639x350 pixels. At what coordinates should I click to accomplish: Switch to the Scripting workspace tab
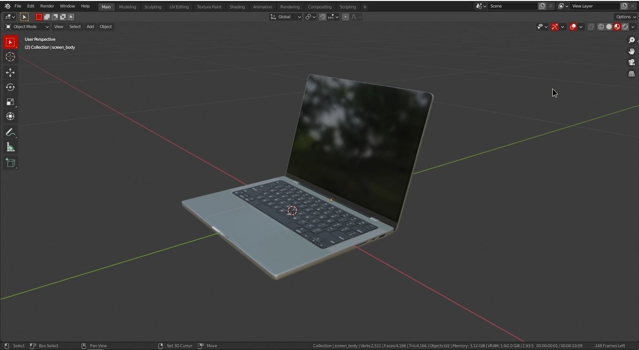coord(347,7)
